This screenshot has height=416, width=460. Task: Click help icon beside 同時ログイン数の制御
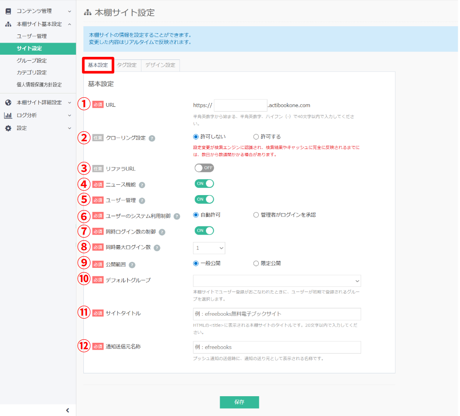tap(162, 232)
